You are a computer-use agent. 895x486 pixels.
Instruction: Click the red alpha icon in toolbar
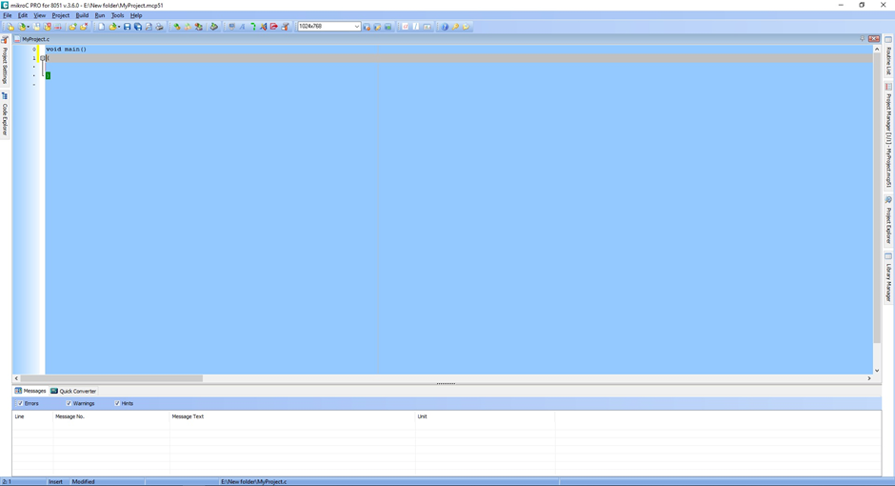(x=406, y=27)
